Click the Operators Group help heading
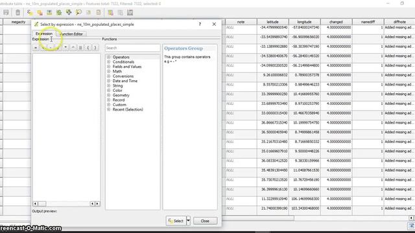415x233 pixels. pyautogui.click(x=184, y=49)
